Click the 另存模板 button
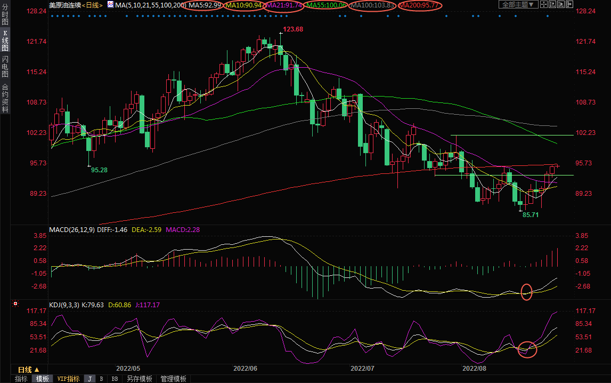 pos(140,379)
